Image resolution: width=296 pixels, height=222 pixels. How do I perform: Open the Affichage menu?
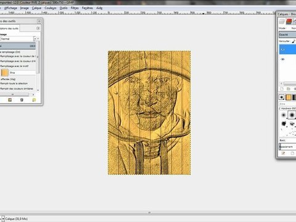[10, 8]
